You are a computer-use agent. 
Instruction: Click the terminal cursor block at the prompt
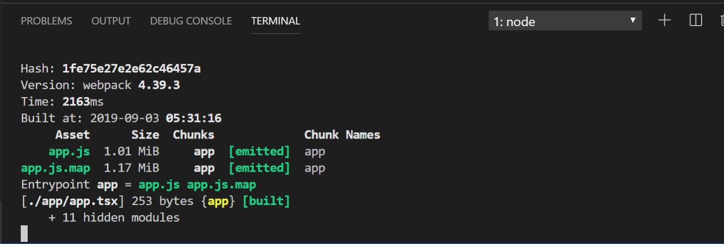click(x=24, y=233)
